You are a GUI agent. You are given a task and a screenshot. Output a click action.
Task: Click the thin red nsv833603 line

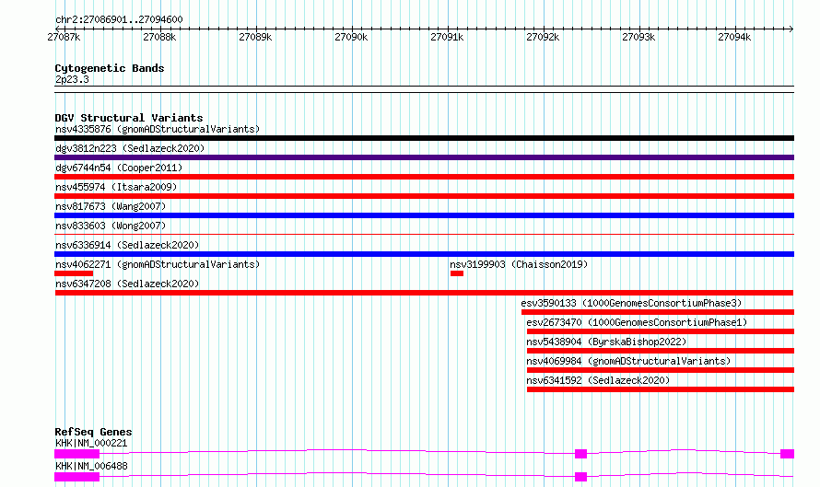pyautogui.click(x=424, y=235)
